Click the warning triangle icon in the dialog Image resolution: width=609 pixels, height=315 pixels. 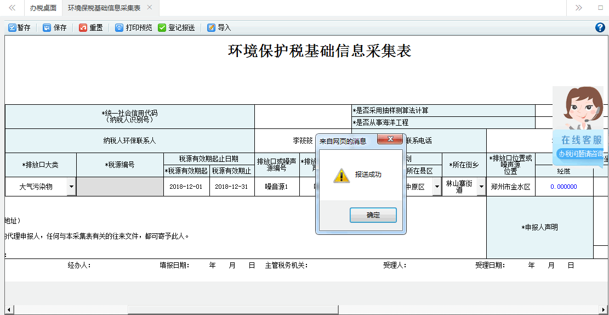point(342,176)
